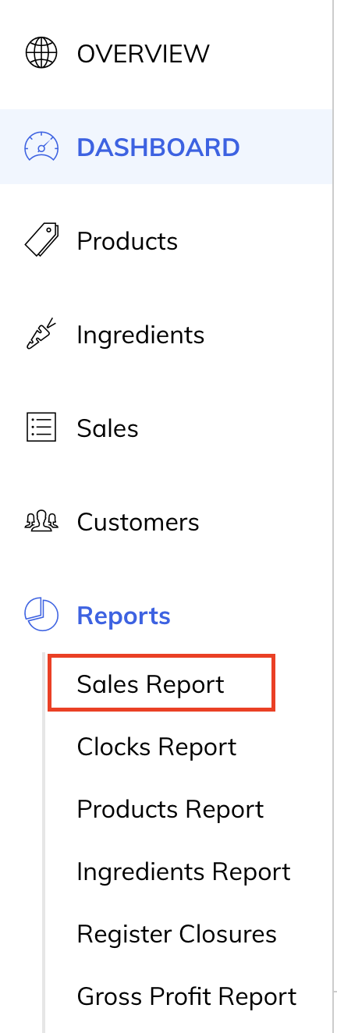Open the Gross Profit Report

tap(186, 996)
